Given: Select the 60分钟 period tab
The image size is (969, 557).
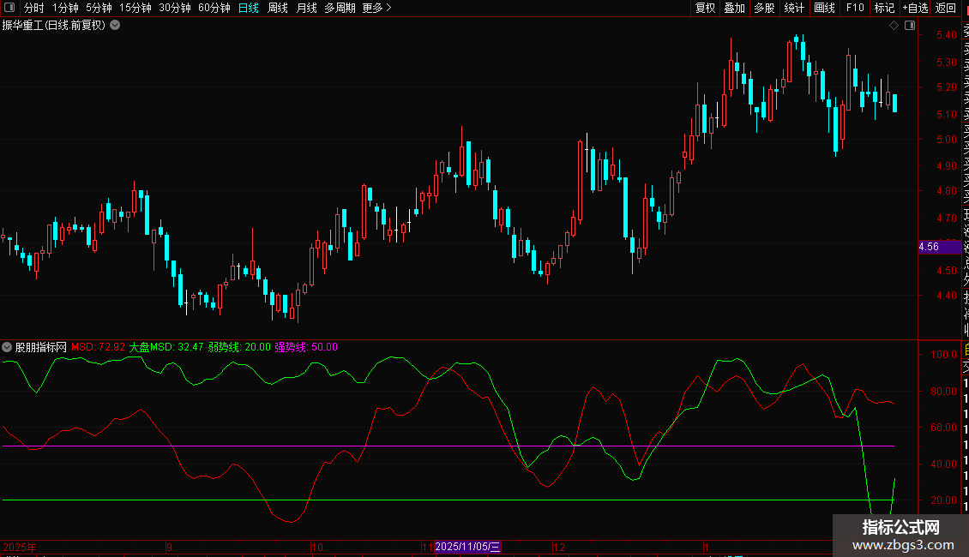Looking at the screenshot, I should click(x=214, y=8).
